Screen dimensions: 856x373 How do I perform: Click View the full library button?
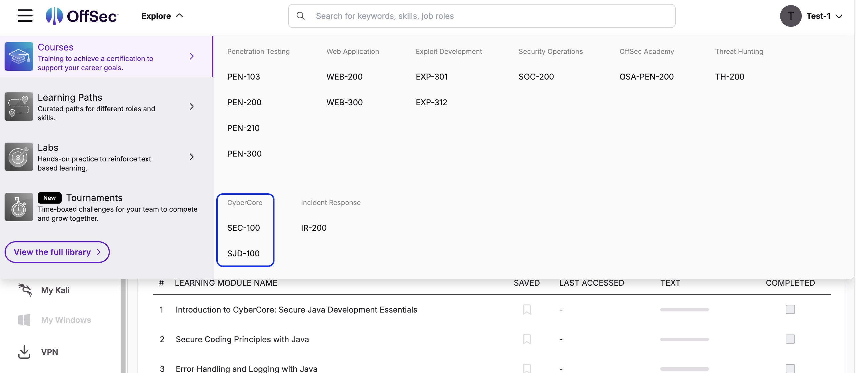[x=57, y=252]
